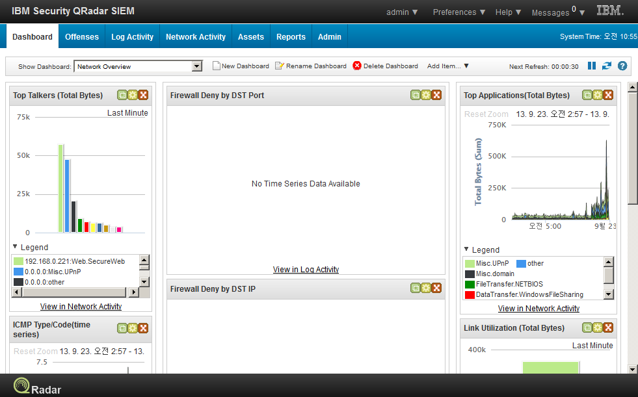
Task: Open the Offenses tab
Action: pos(82,36)
